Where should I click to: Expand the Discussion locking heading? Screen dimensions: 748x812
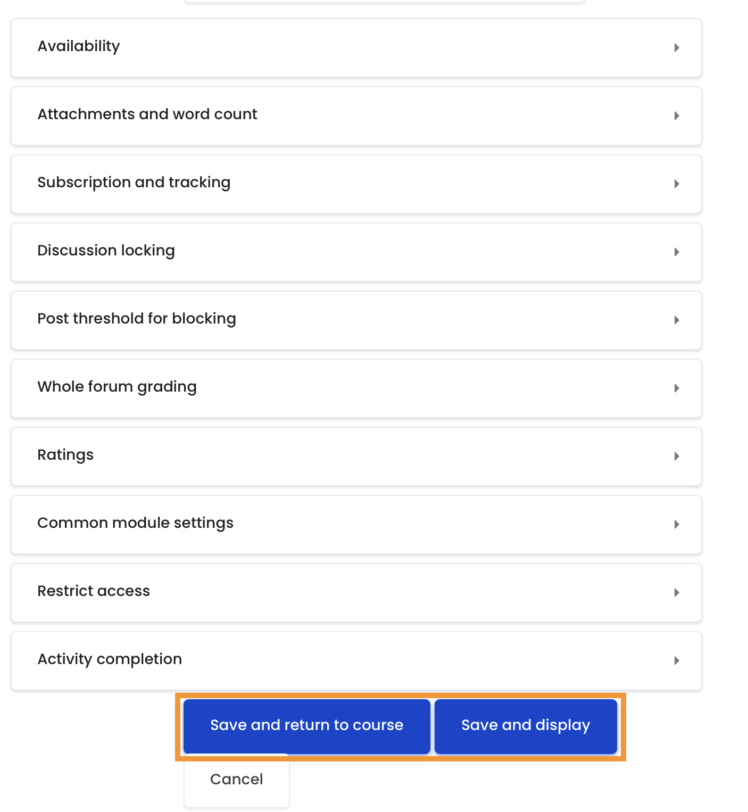pos(106,251)
